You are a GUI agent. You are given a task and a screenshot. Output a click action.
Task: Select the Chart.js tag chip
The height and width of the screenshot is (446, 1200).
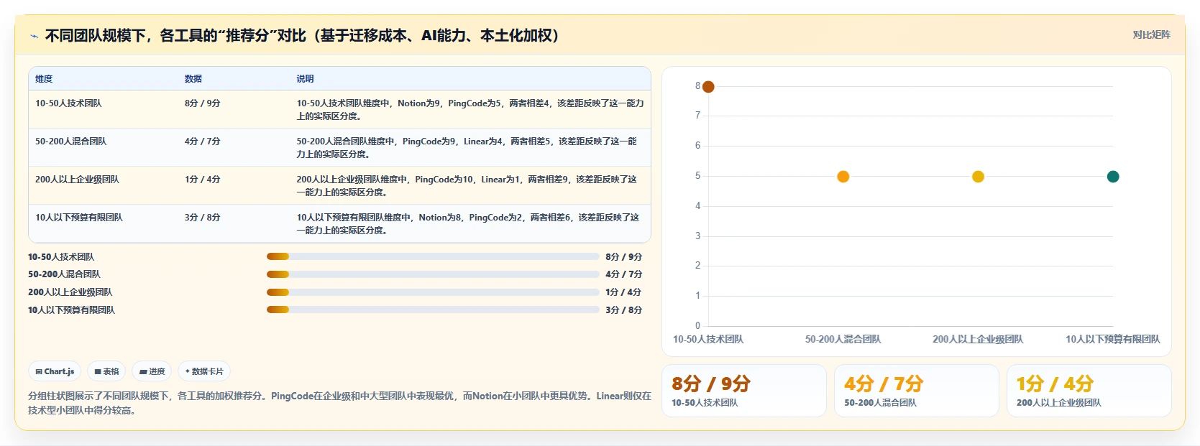click(55, 371)
